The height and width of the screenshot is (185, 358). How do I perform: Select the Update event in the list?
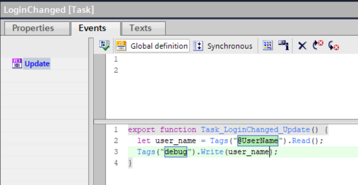[37, 64]
